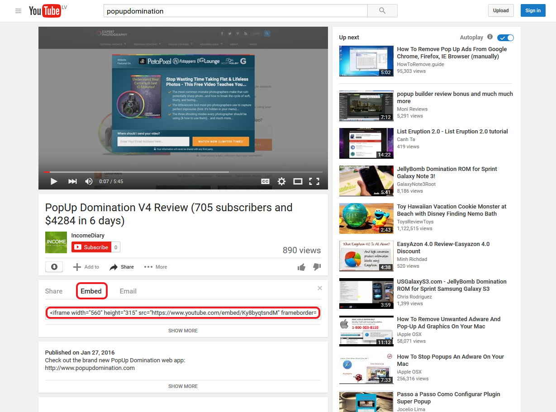Expand the description with SHOW MORE

(x=183, y=386)
